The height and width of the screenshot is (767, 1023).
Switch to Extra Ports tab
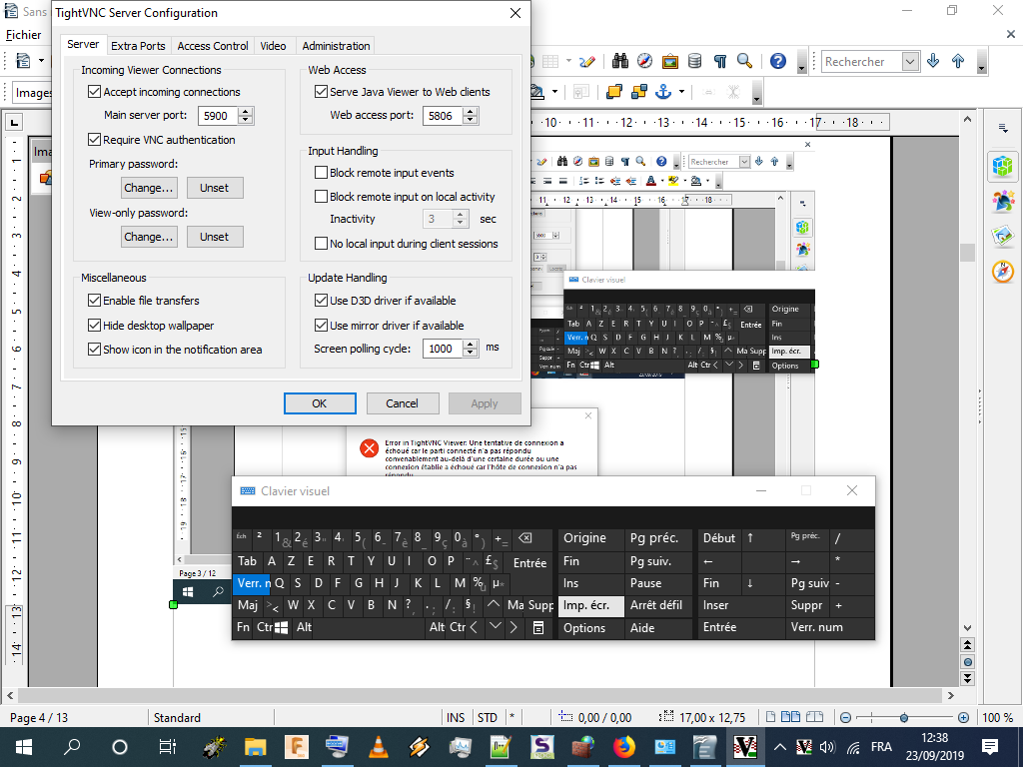(x=138, y=46)
